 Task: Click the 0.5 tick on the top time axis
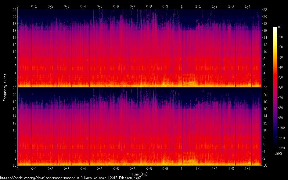99,6
